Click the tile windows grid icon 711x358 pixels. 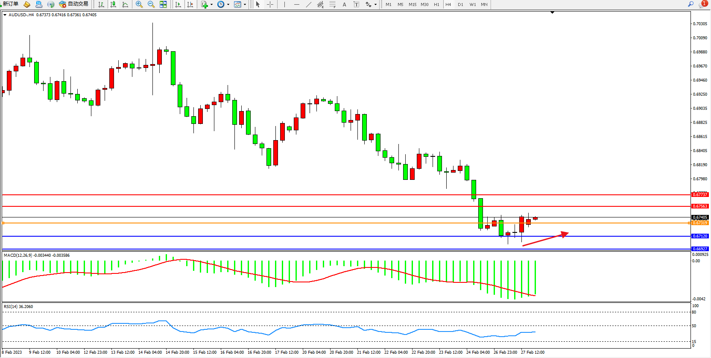[163, 5]
